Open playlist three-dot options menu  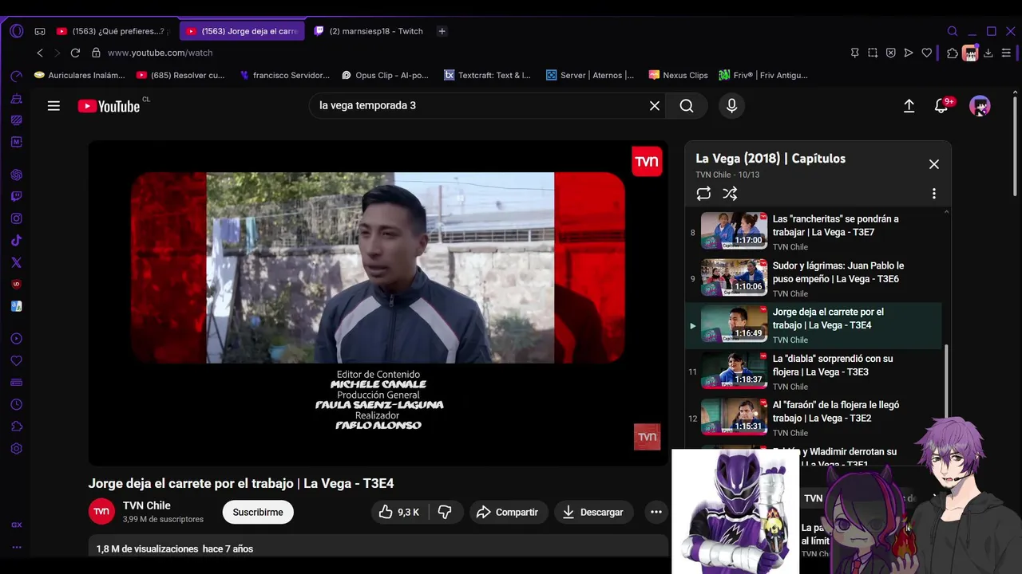tap(934, 194)
